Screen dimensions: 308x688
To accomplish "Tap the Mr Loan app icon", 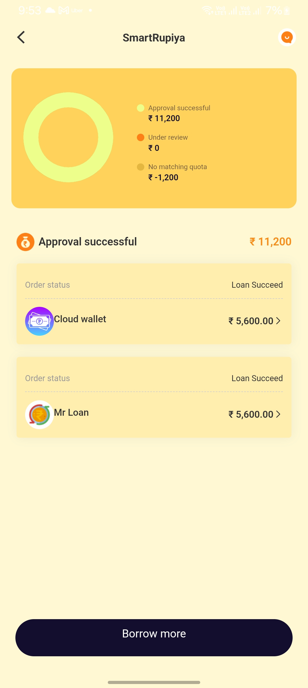I will [39, 415].
